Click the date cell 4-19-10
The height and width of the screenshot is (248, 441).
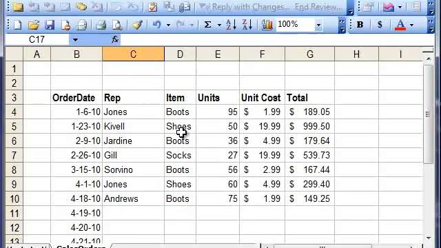[76, 213]
